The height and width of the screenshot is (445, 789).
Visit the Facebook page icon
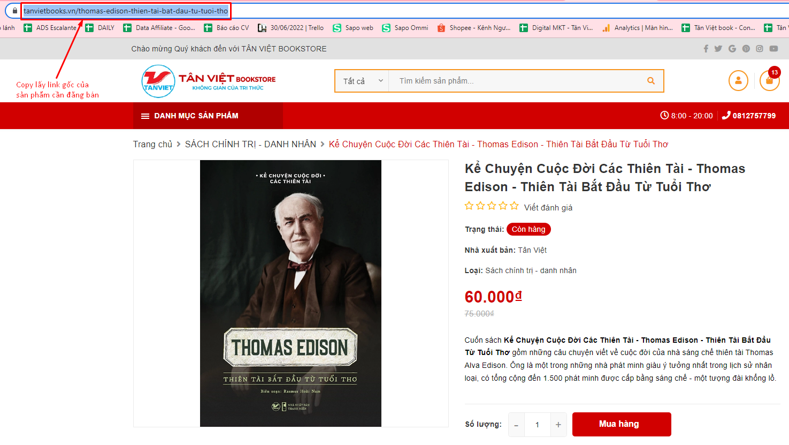tap(706, 49)
